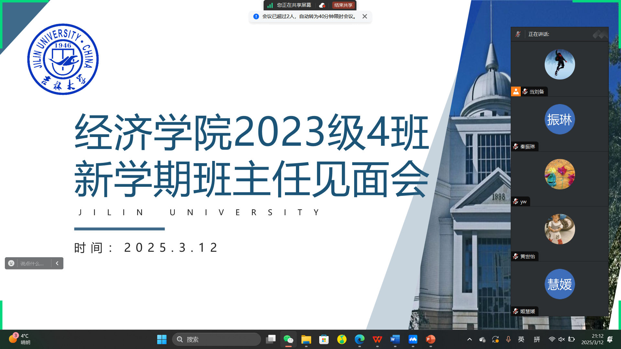Collapse chat bar with left chevron arrow

click(57, 263)
